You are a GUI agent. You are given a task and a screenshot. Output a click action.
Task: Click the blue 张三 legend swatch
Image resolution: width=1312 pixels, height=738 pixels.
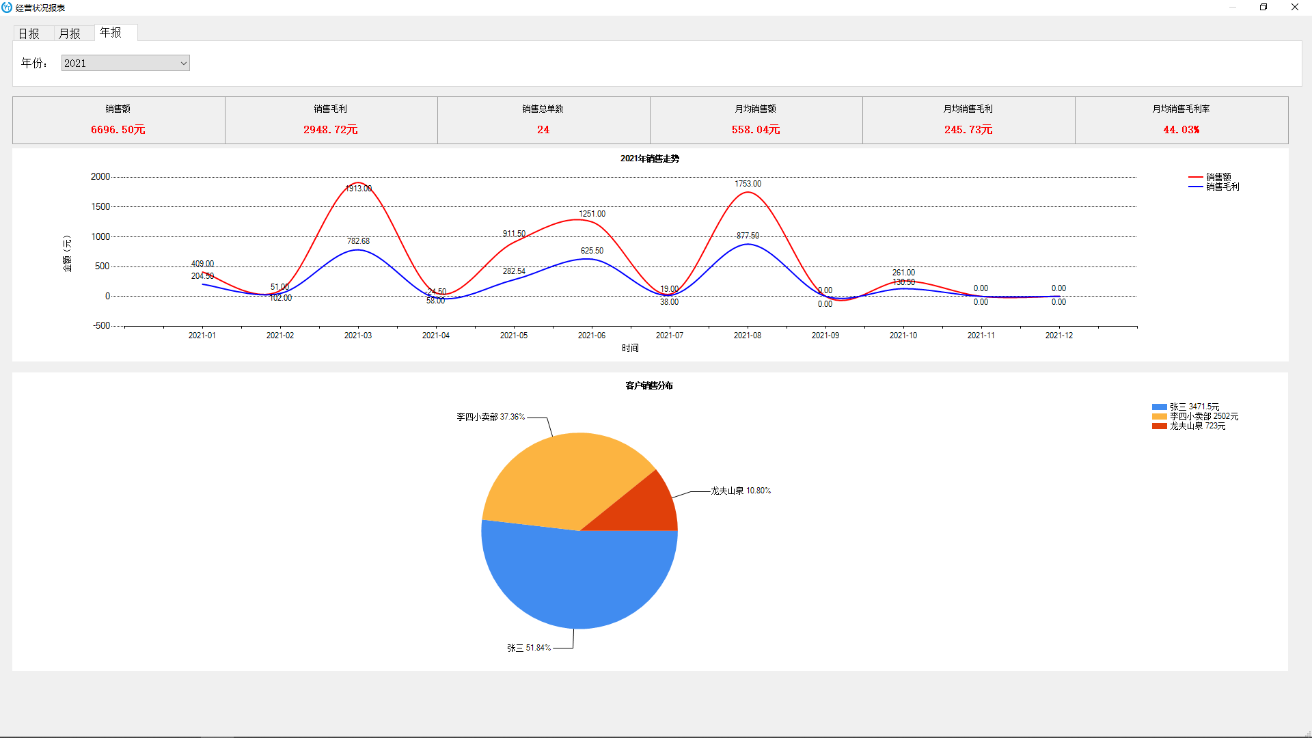1159,407
